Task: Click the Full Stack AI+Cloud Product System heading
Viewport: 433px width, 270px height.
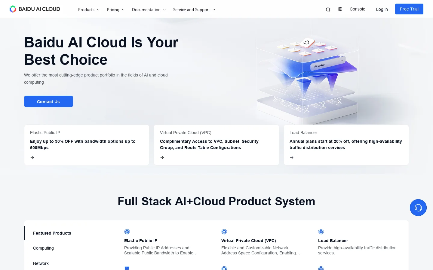Action: [216, 201]
